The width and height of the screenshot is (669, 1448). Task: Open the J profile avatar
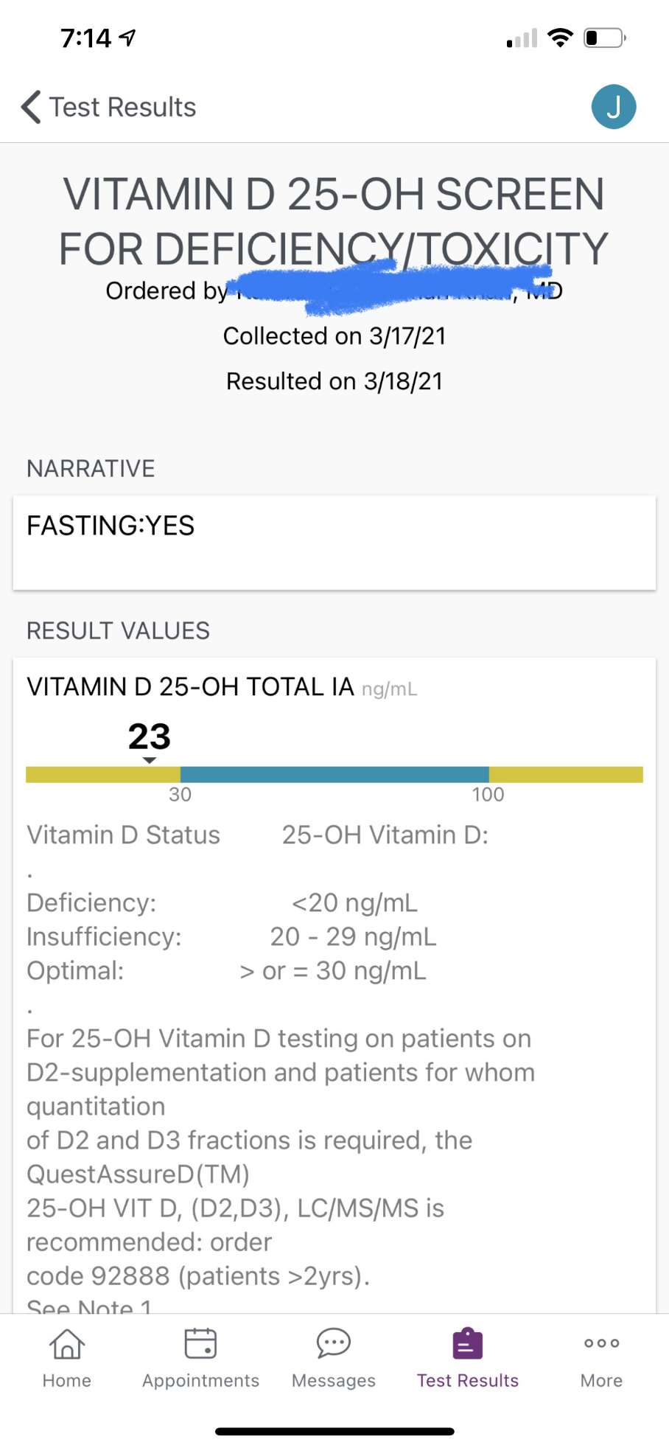click(613, 107)
